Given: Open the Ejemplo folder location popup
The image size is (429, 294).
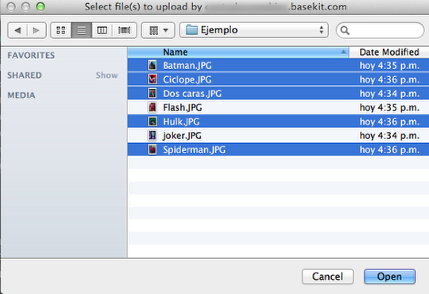Looking at the screenshot, I should [254, 30].
